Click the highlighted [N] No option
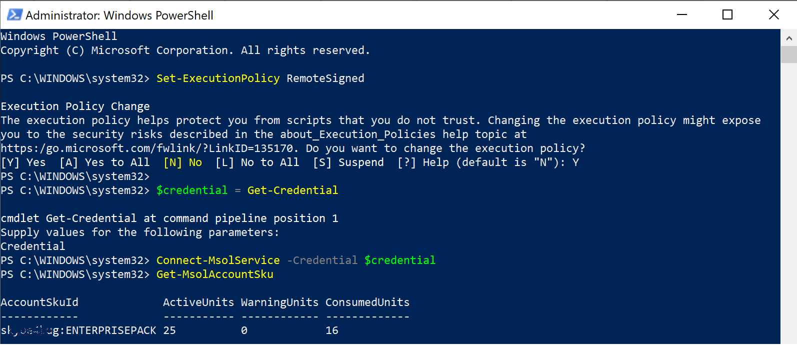Image resolution: width=797 pixels, height=345 pixels. click(x=182, y=162)
